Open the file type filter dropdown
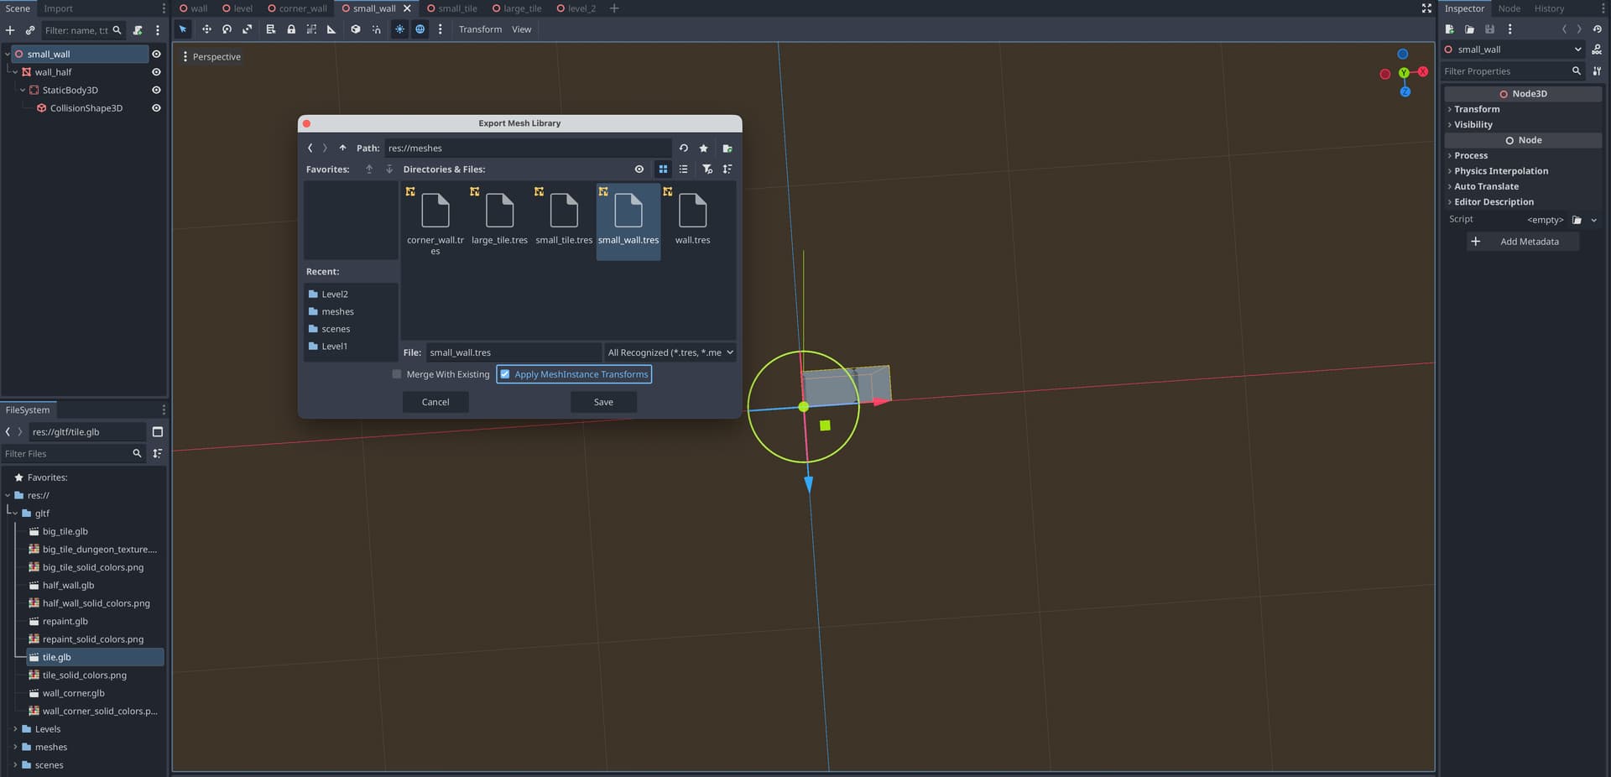The height and width of the screenshot is (777, 1611). (x=670, y=352)
